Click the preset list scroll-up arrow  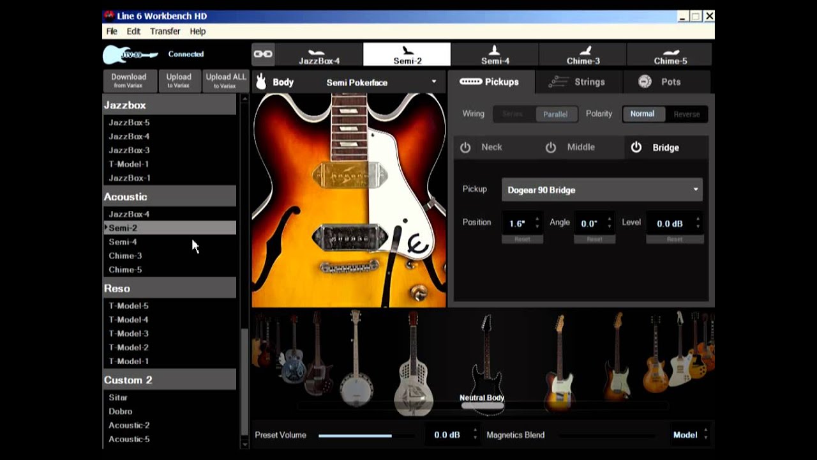(244, 99)
